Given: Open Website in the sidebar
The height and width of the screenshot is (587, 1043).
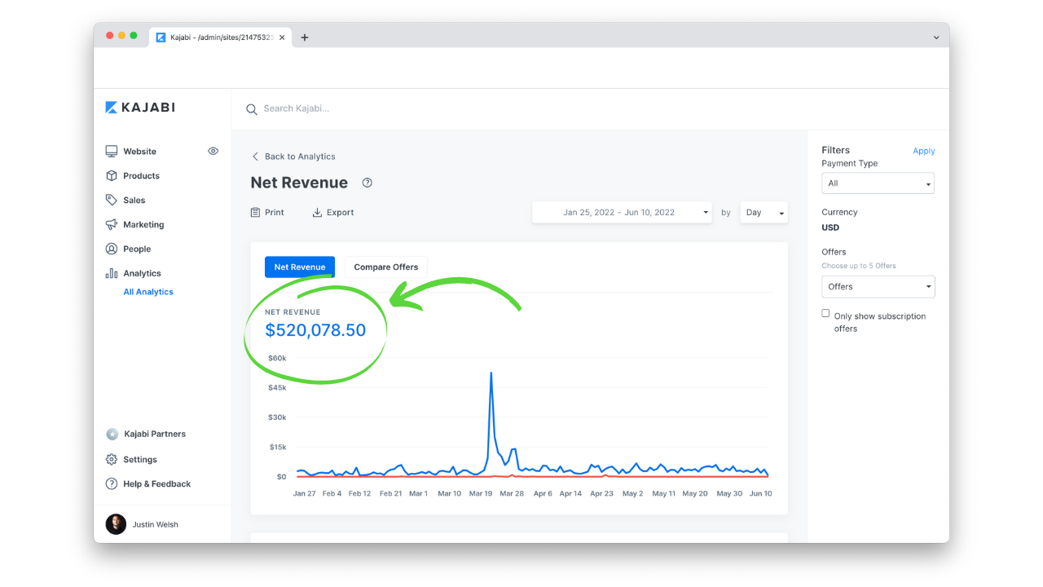Looking at the screenshot, I should (139, 152).
